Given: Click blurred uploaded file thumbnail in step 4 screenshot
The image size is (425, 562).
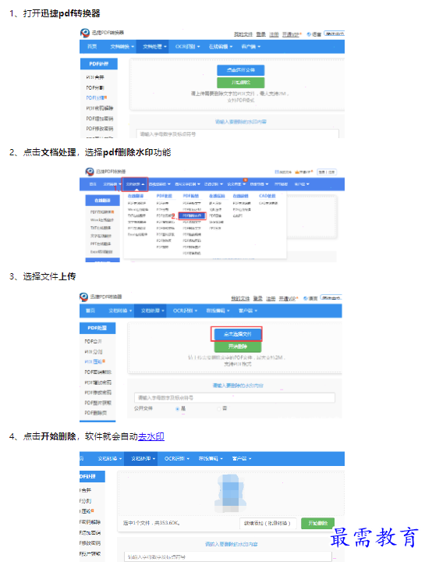Looking at the screenshot, I should tap(231, 493).
